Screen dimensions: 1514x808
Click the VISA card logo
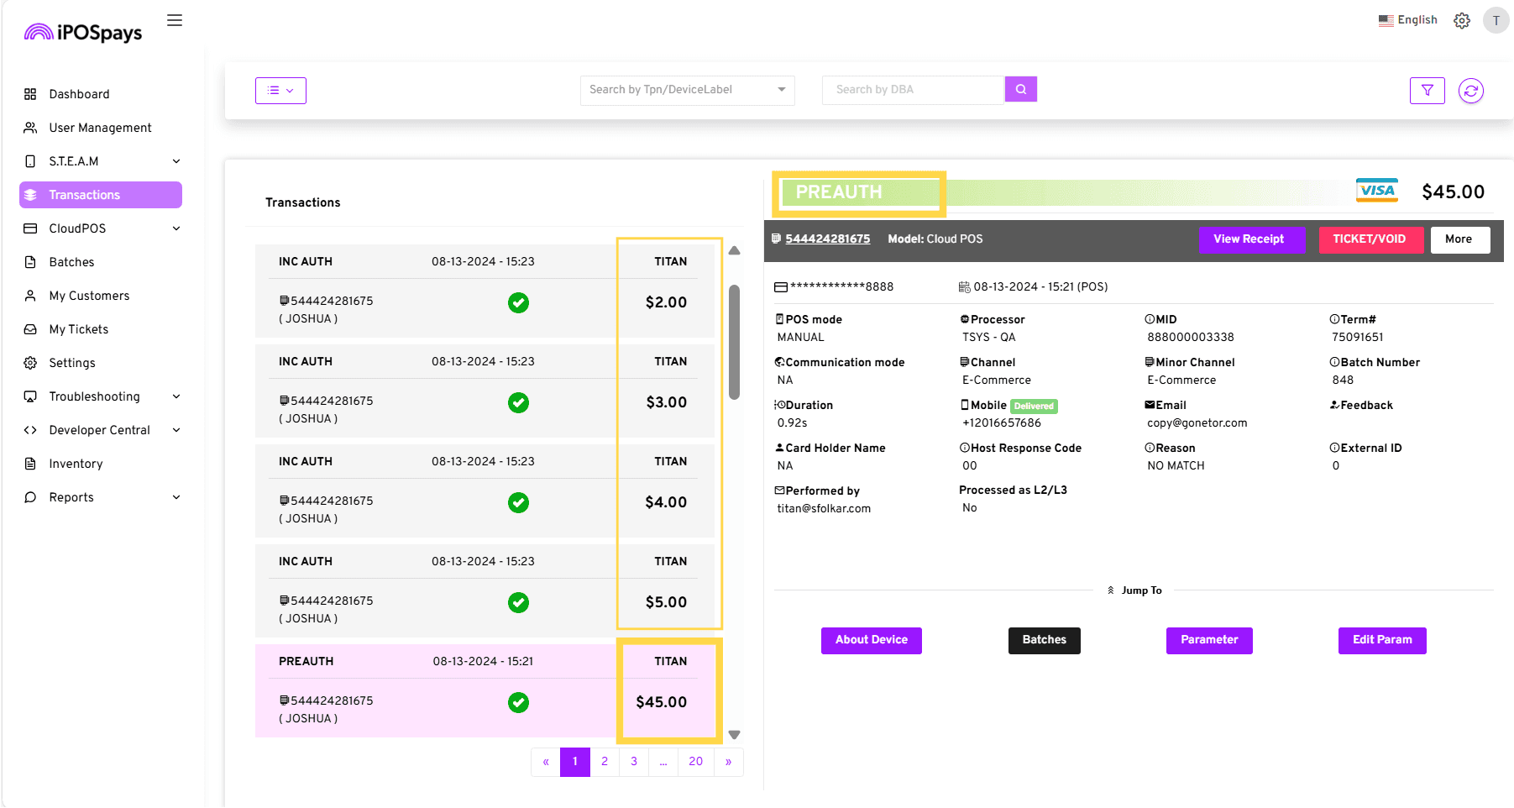[x=1377, y=191]
